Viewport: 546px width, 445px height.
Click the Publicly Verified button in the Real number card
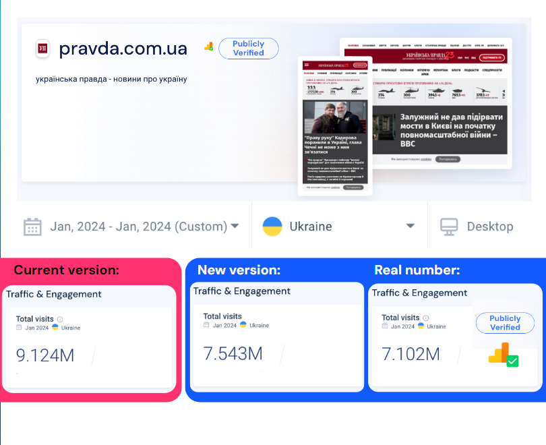[x=505, y=323]
